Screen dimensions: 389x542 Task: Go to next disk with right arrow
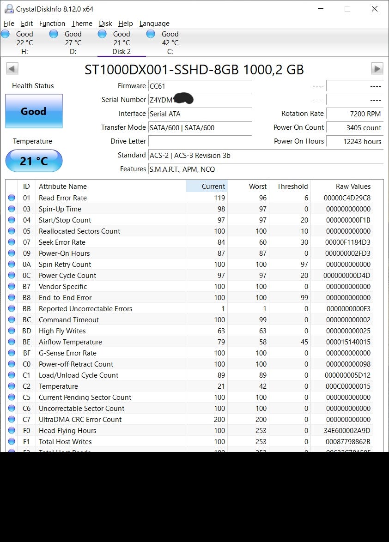[377, 69]
